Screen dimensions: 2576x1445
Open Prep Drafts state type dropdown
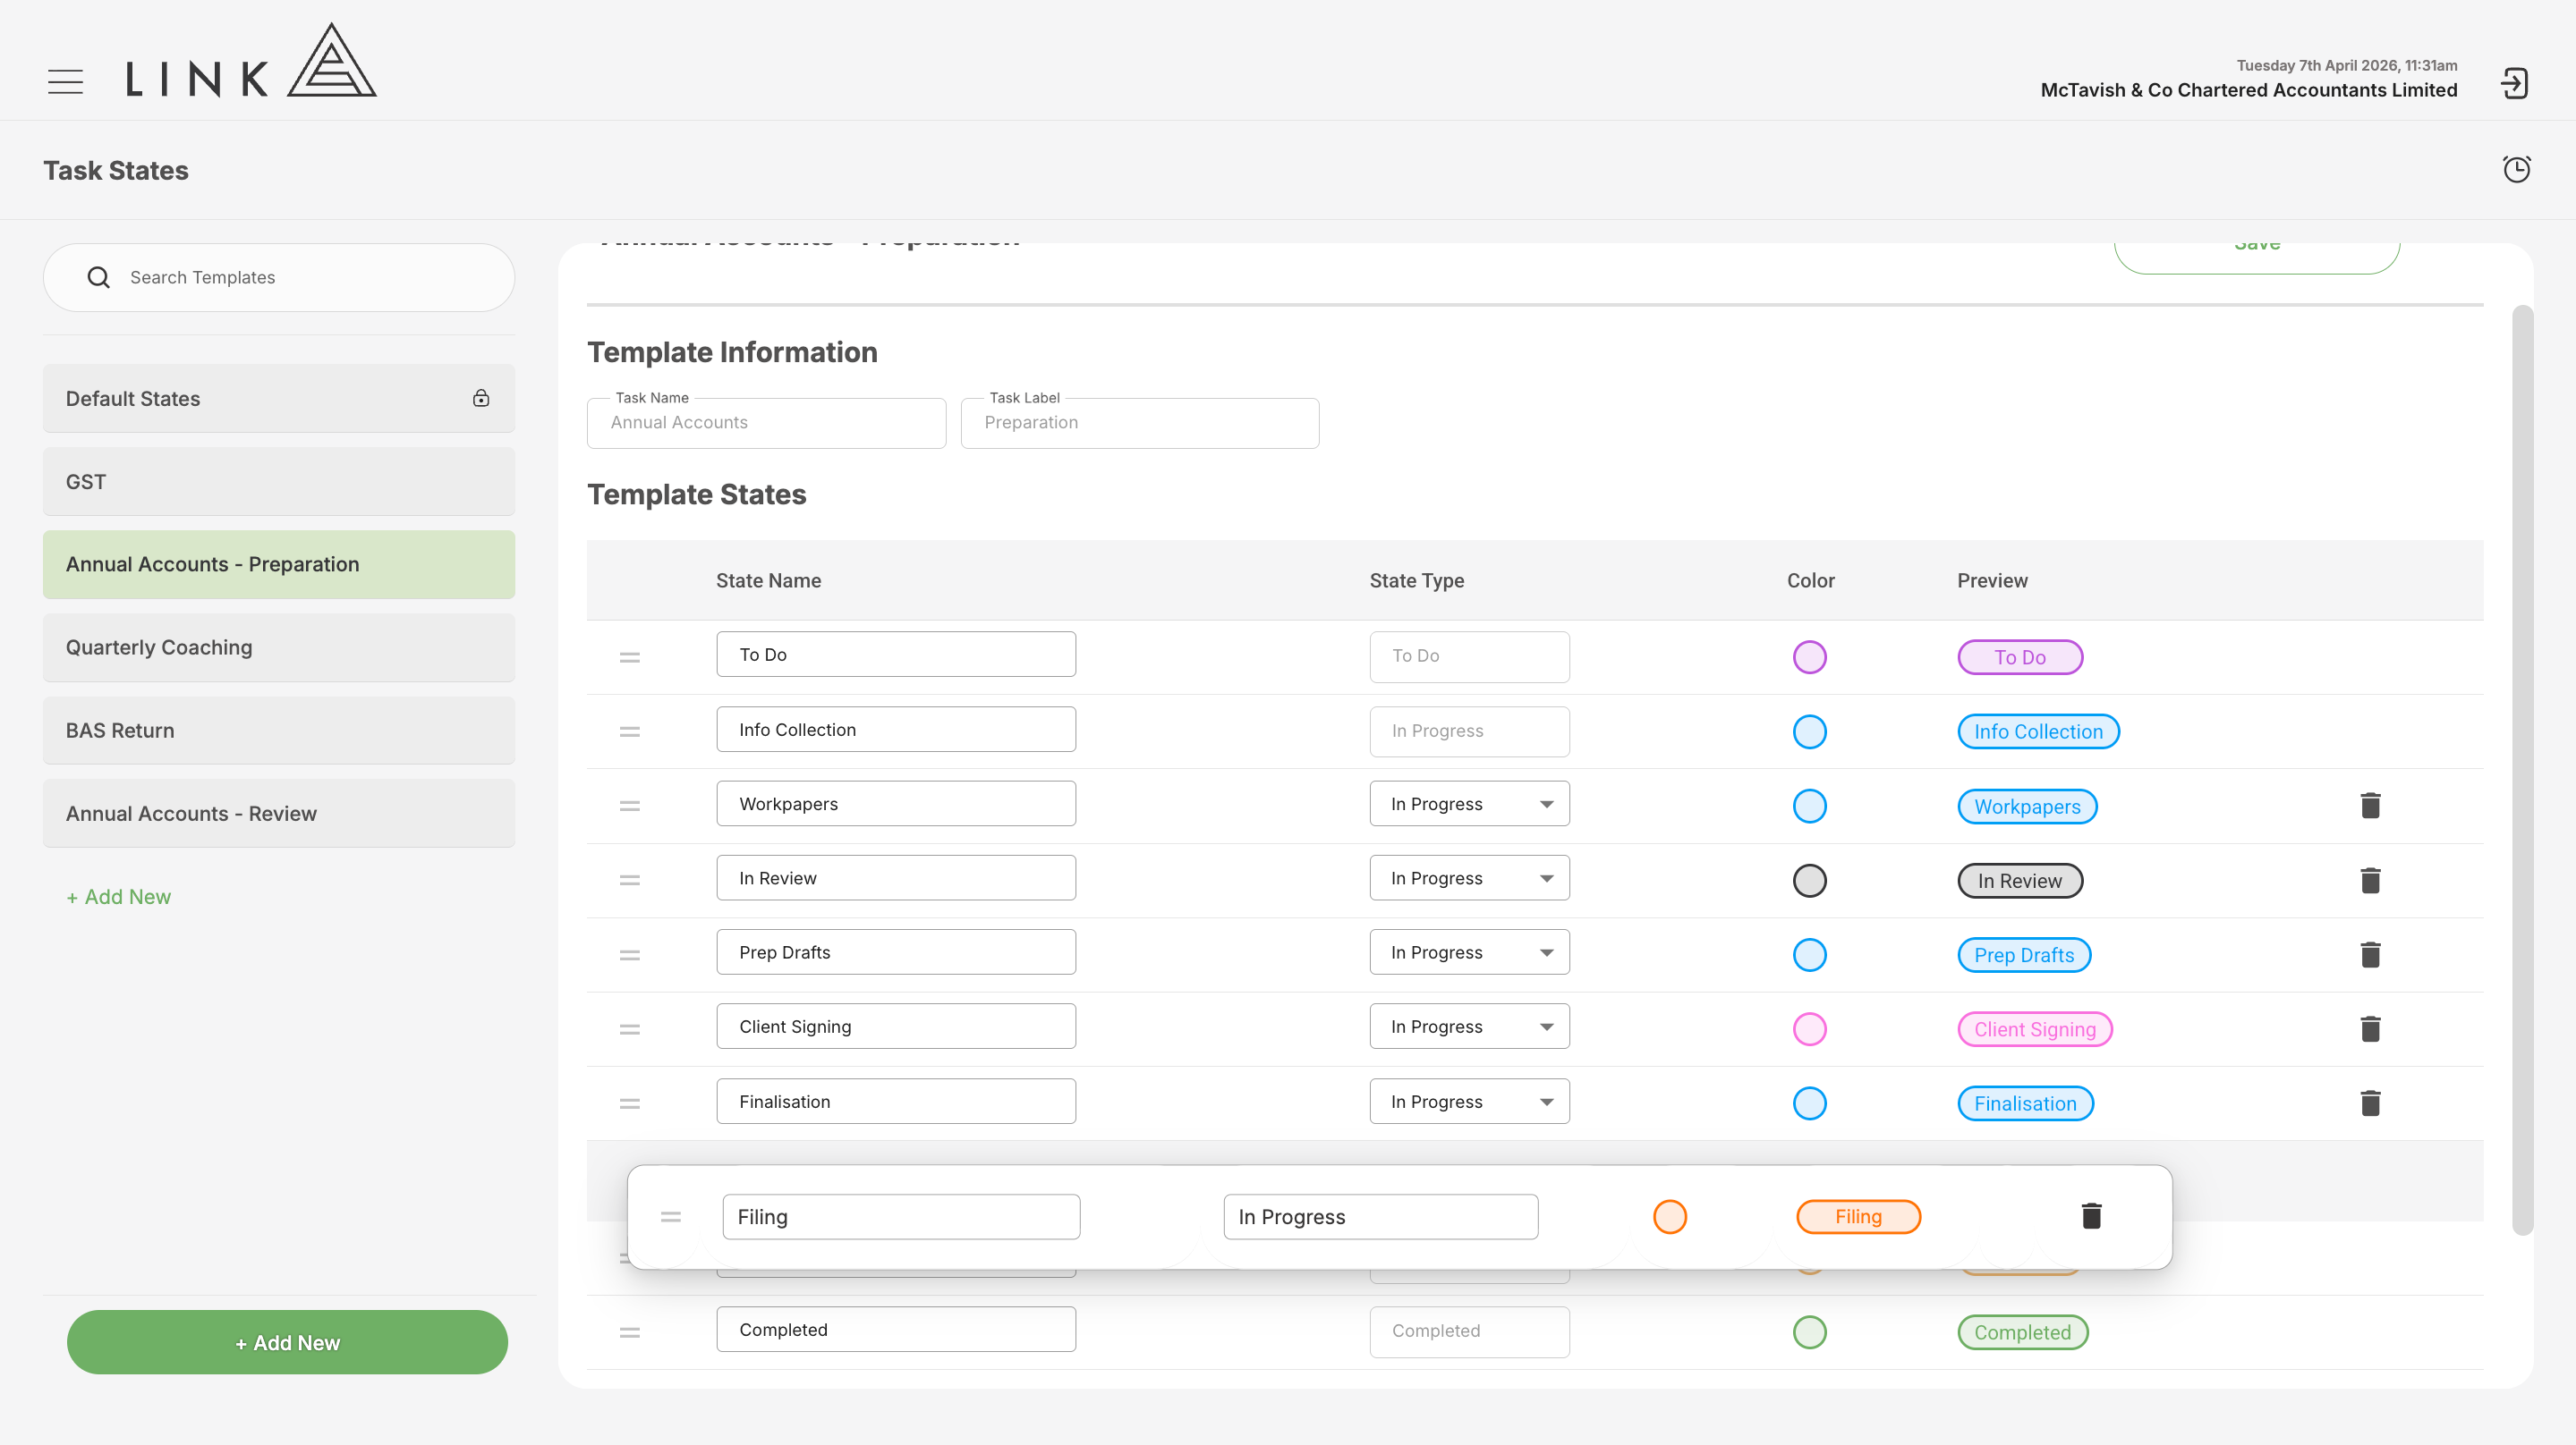pyautogui.click(x=1469, y=952)
